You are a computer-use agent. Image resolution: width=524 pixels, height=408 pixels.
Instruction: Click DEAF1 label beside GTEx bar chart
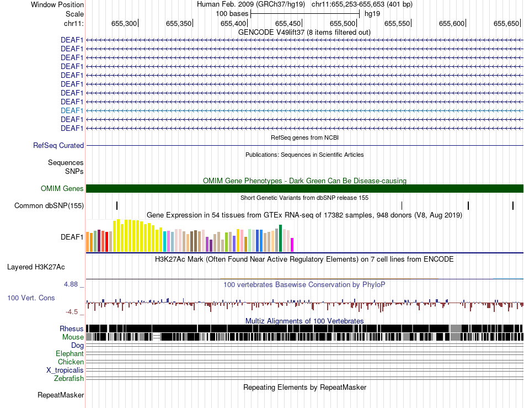coord(72,237)
